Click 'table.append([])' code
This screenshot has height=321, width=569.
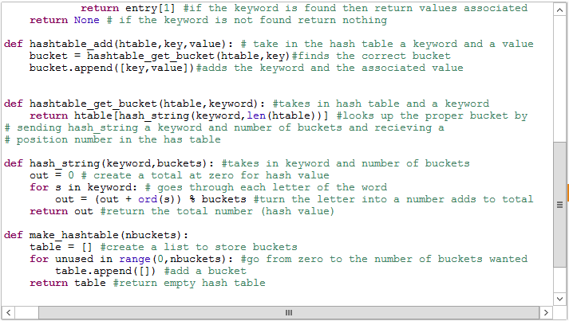pos(105,271)
